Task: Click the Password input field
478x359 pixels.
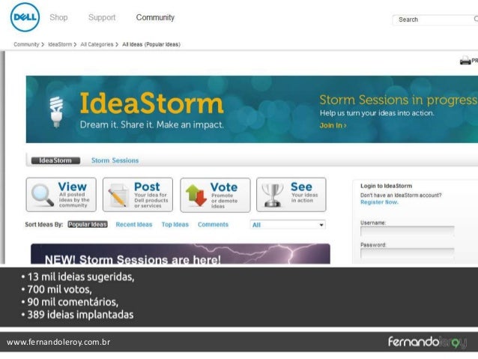Action: (x=408, y=253)
